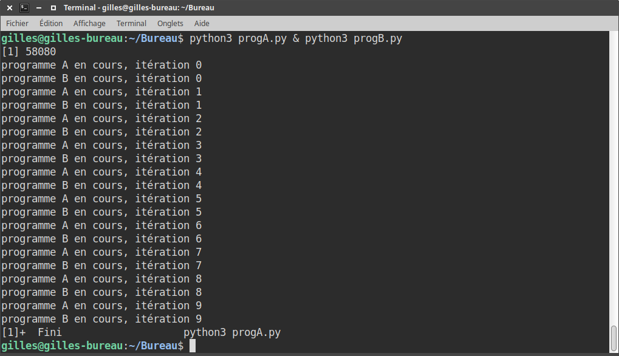Click the window title text

[x=139, y=7]
